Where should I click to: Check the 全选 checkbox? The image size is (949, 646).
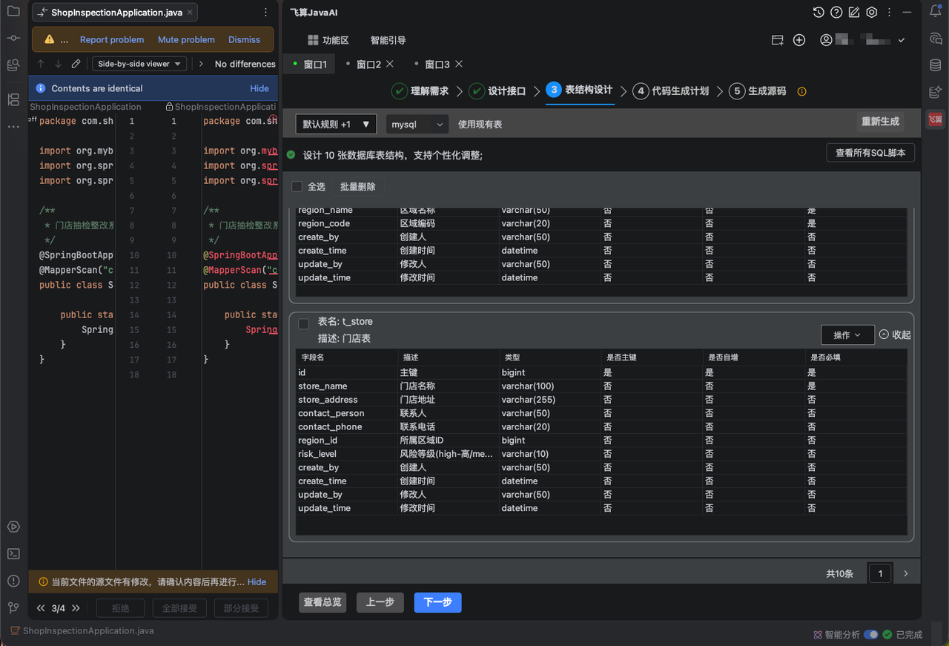coord(297,187)
